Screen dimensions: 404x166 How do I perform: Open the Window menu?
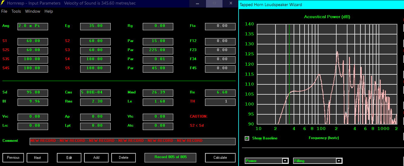pos(33,11)
